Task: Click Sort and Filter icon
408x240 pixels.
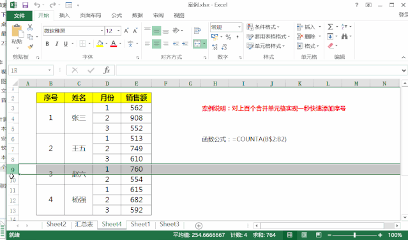Action: coord(344,27)
